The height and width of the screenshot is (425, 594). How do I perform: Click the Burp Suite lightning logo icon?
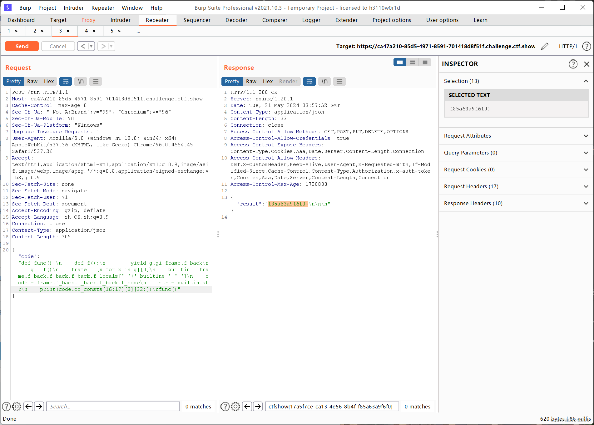pos(7,8)
